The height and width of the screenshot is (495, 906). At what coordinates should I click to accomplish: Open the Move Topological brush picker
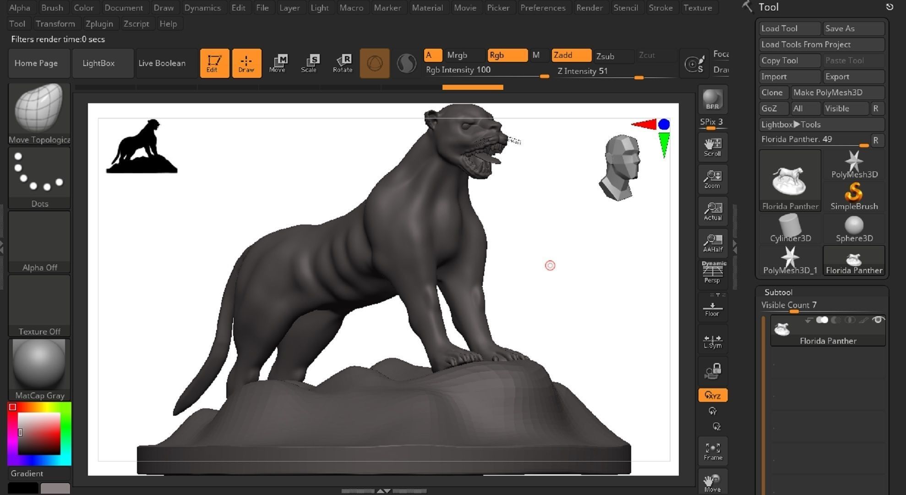pyautogui.click(x=39, y=114)
